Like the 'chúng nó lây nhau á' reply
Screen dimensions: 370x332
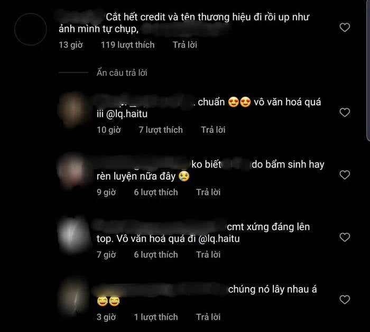click(345, 300)
